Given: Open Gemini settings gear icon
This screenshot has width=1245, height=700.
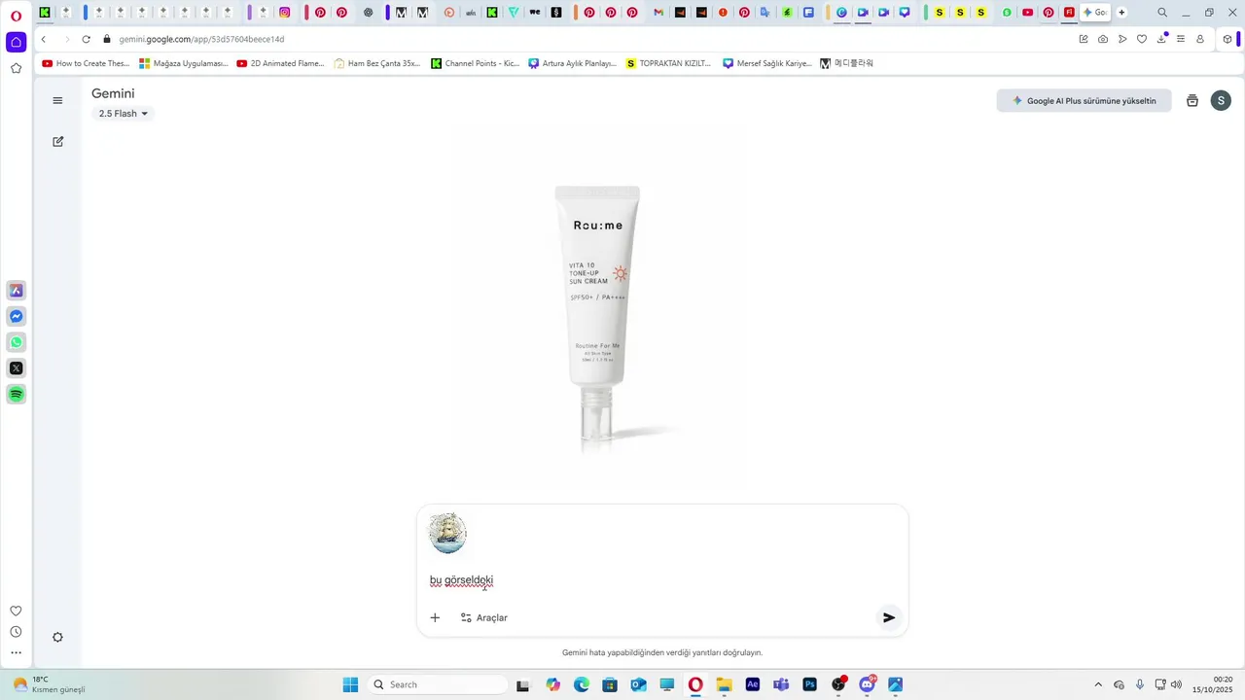Looking at the screenshot, I should [57, 638].
